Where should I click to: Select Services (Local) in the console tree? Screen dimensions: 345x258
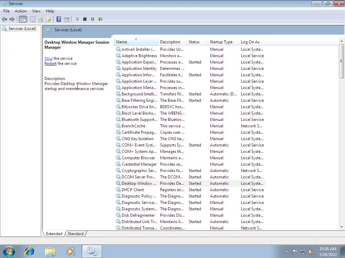19,29
